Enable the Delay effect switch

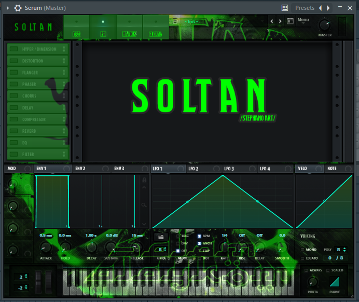(14, 107)
